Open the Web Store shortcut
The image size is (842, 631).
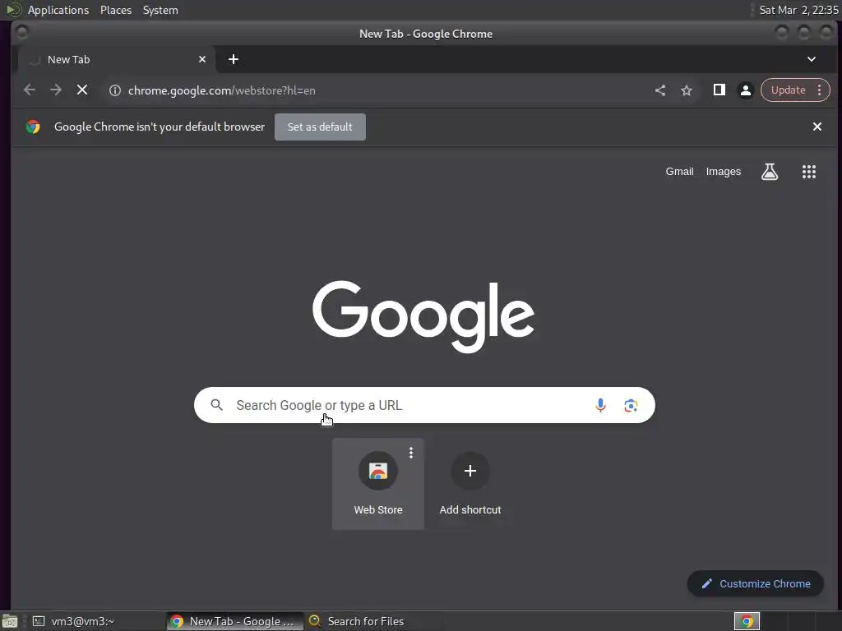click(x=378, y=484)
